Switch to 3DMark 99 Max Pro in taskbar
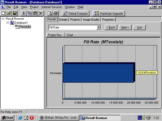This screenshot has width=162, height=121. pyautogui.click(x=59, y=118)
